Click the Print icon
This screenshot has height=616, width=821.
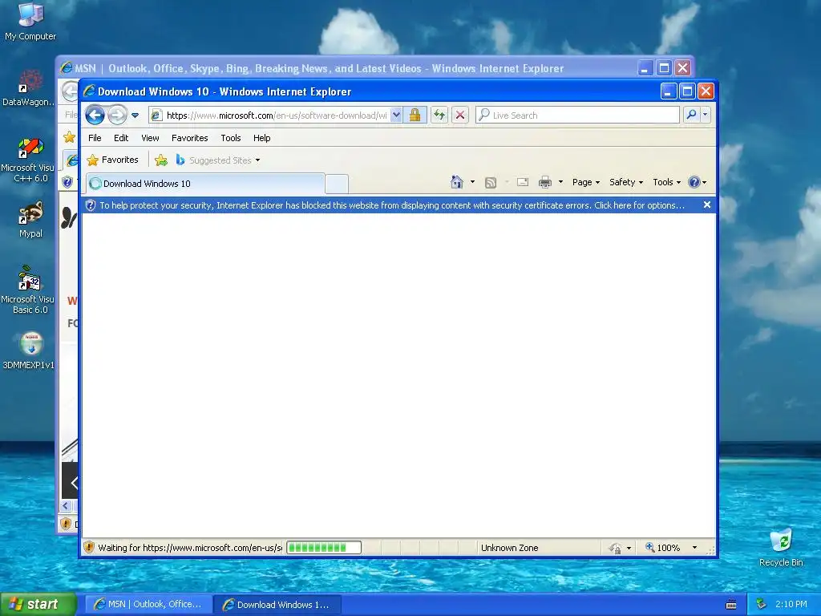coord(545,182)
